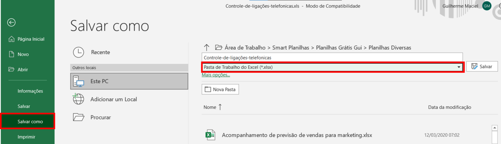Open the file type dropdown Pasta de Trabalho do Excel
501x144 pixels.
[x=332, y=67]
